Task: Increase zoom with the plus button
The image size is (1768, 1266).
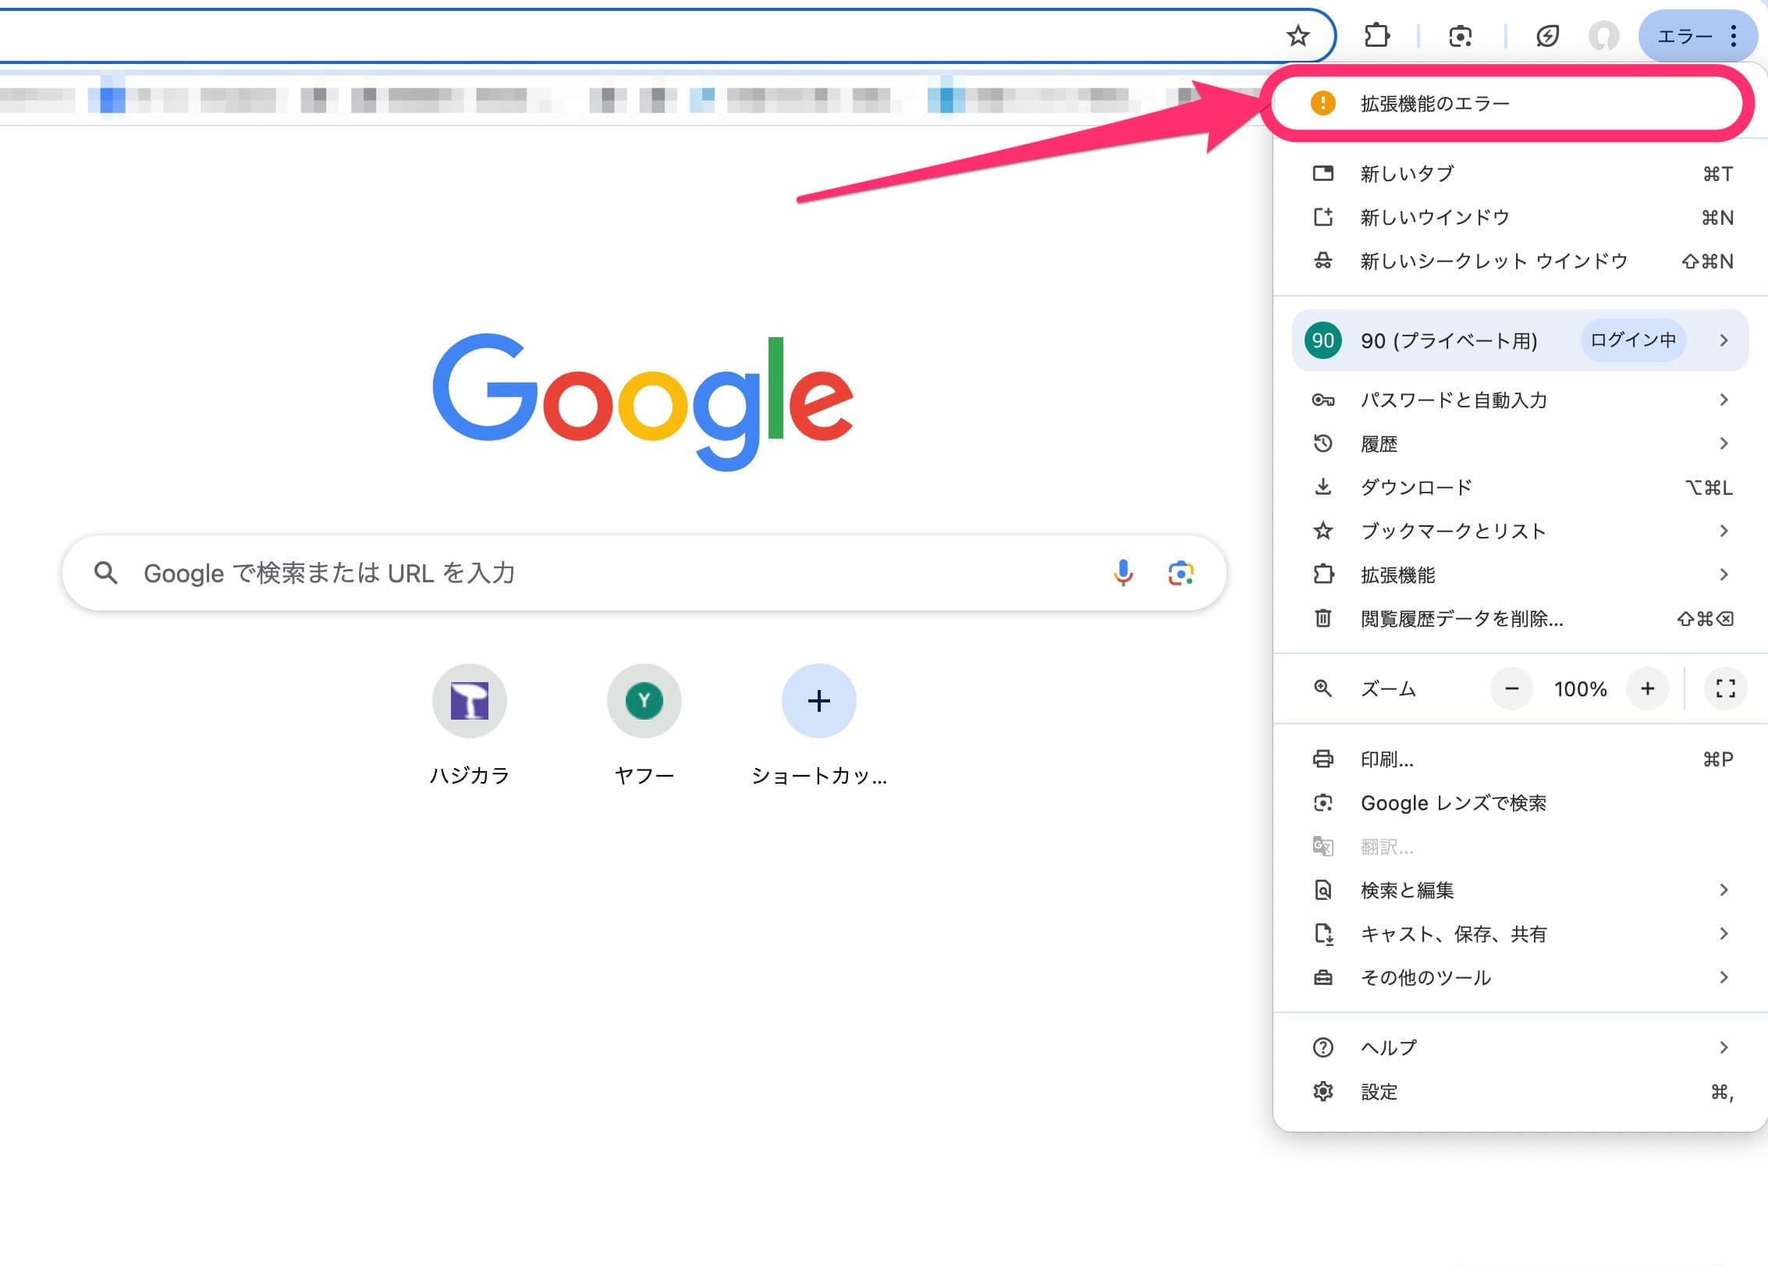Action: pos(1647,688)
